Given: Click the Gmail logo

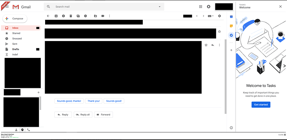Looking at the screenshot, I should click(x=22, y=7).
